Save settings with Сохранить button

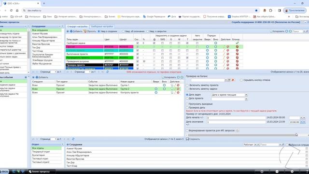pos(193,139)
